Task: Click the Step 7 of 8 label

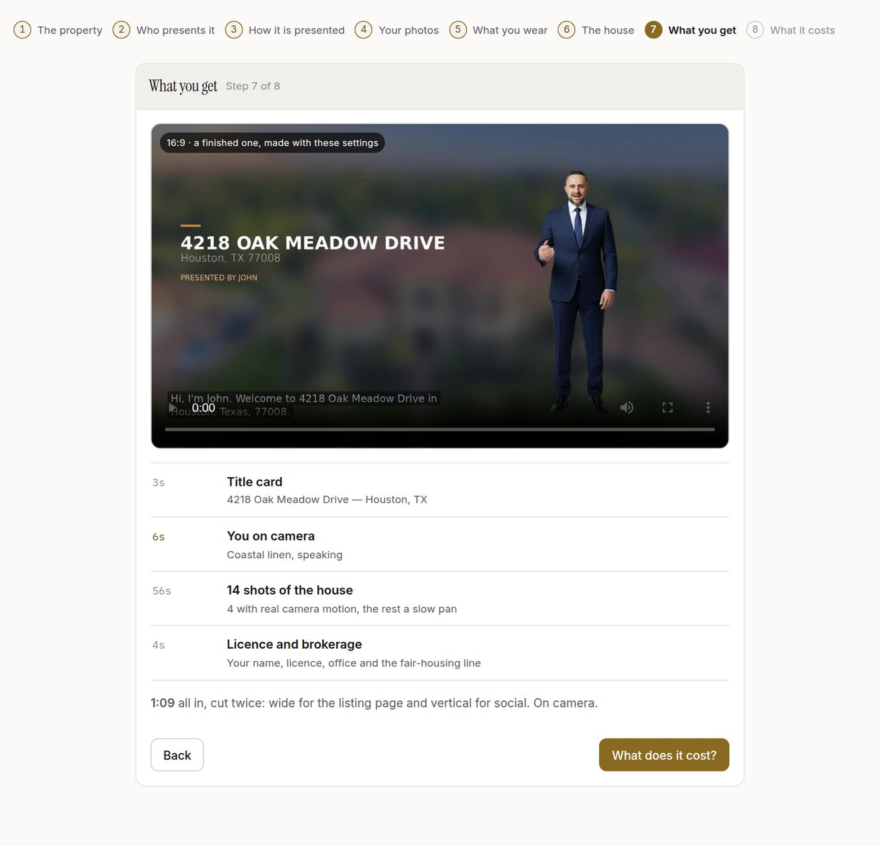Action: point(253,86)
